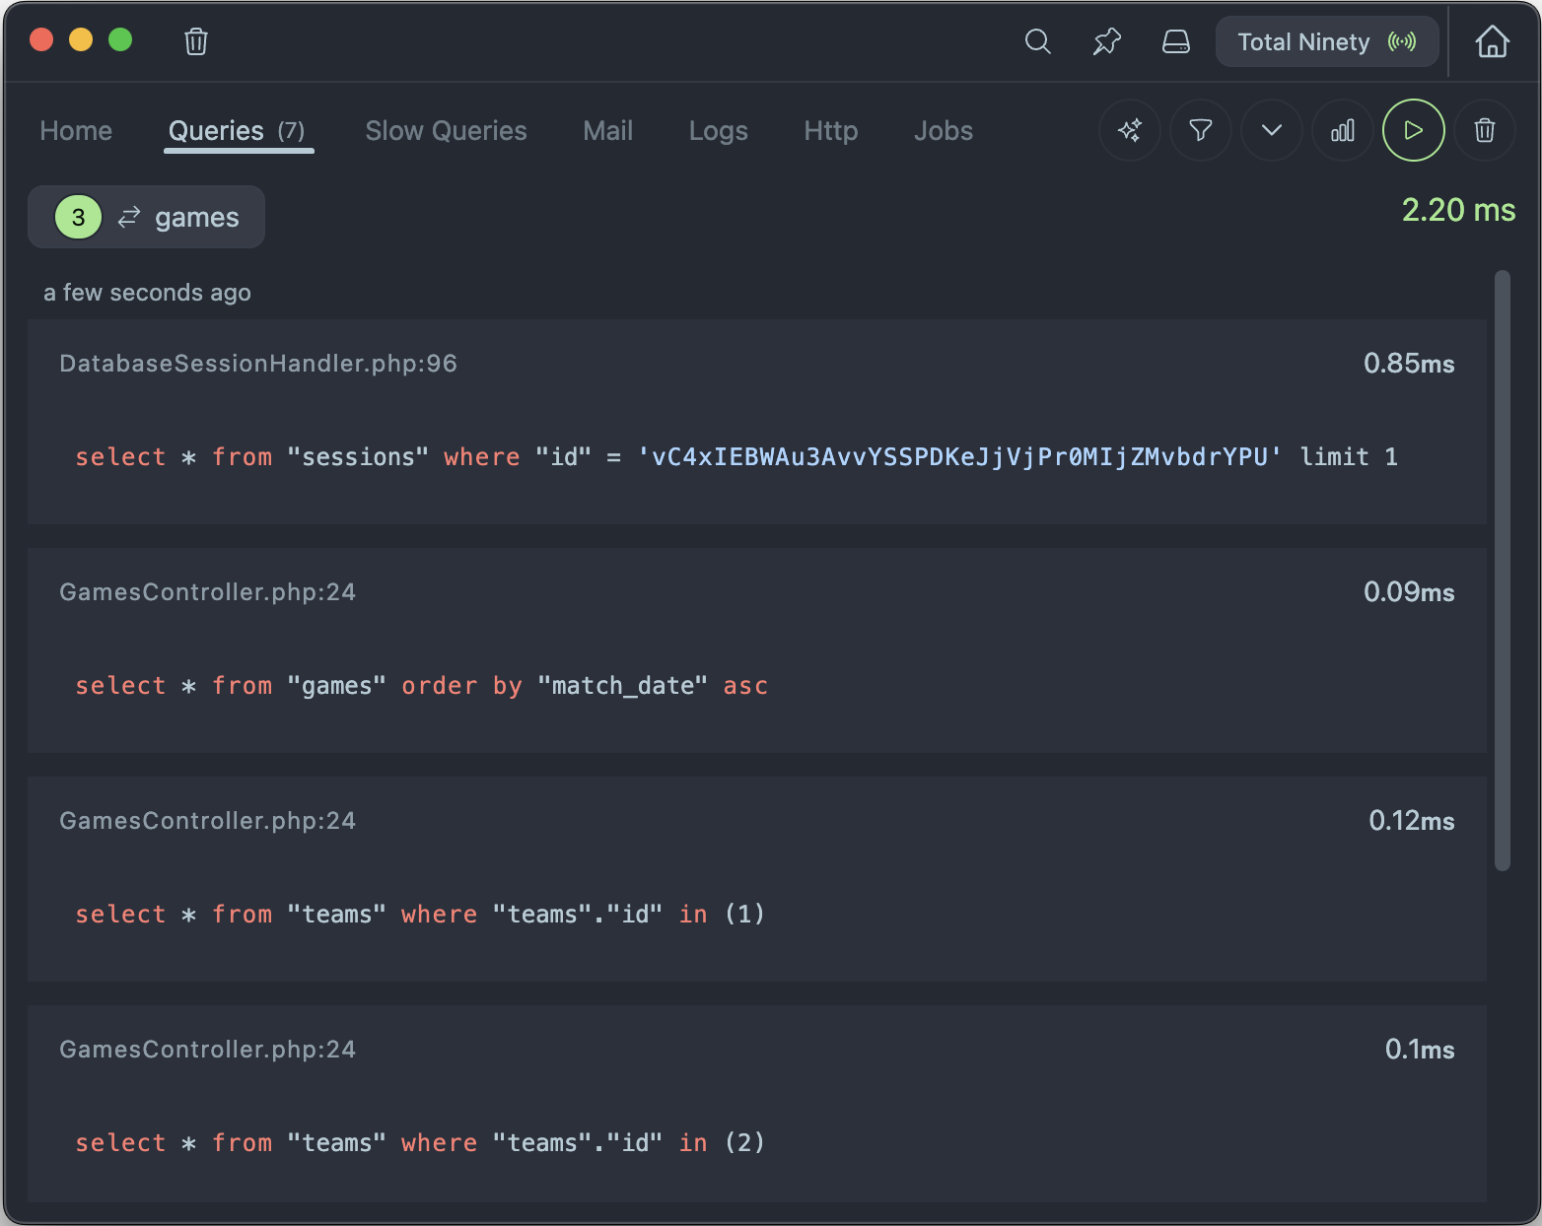Return home via the house icon
Screen dimensions: 1542x1226
tap(1492, 41)
